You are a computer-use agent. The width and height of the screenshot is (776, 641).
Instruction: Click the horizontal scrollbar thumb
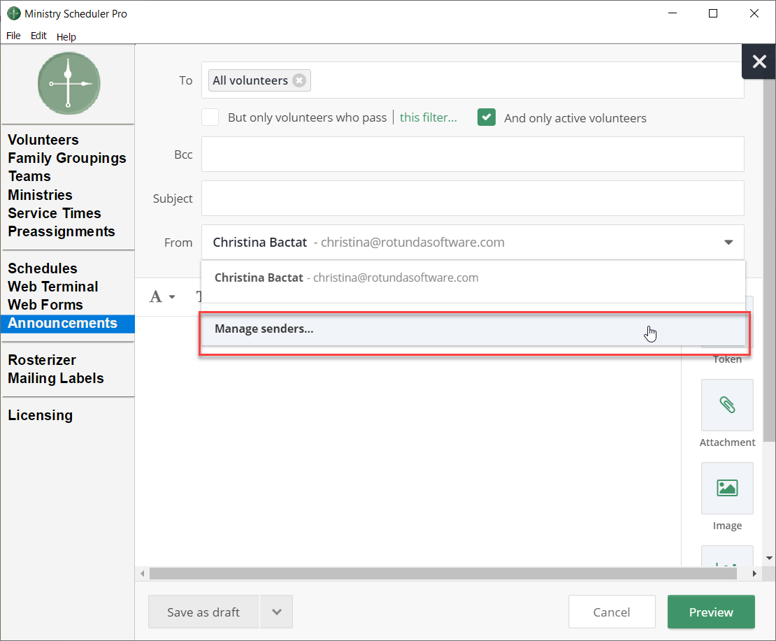pyautogui.click(x=443, y=574)
